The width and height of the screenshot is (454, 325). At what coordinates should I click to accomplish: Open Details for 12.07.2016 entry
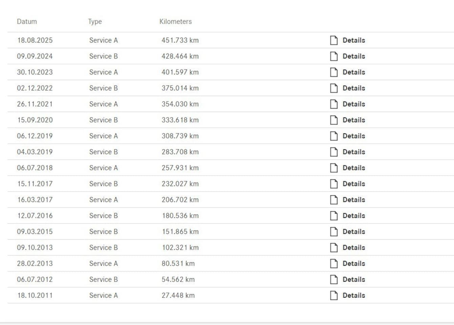354,216
